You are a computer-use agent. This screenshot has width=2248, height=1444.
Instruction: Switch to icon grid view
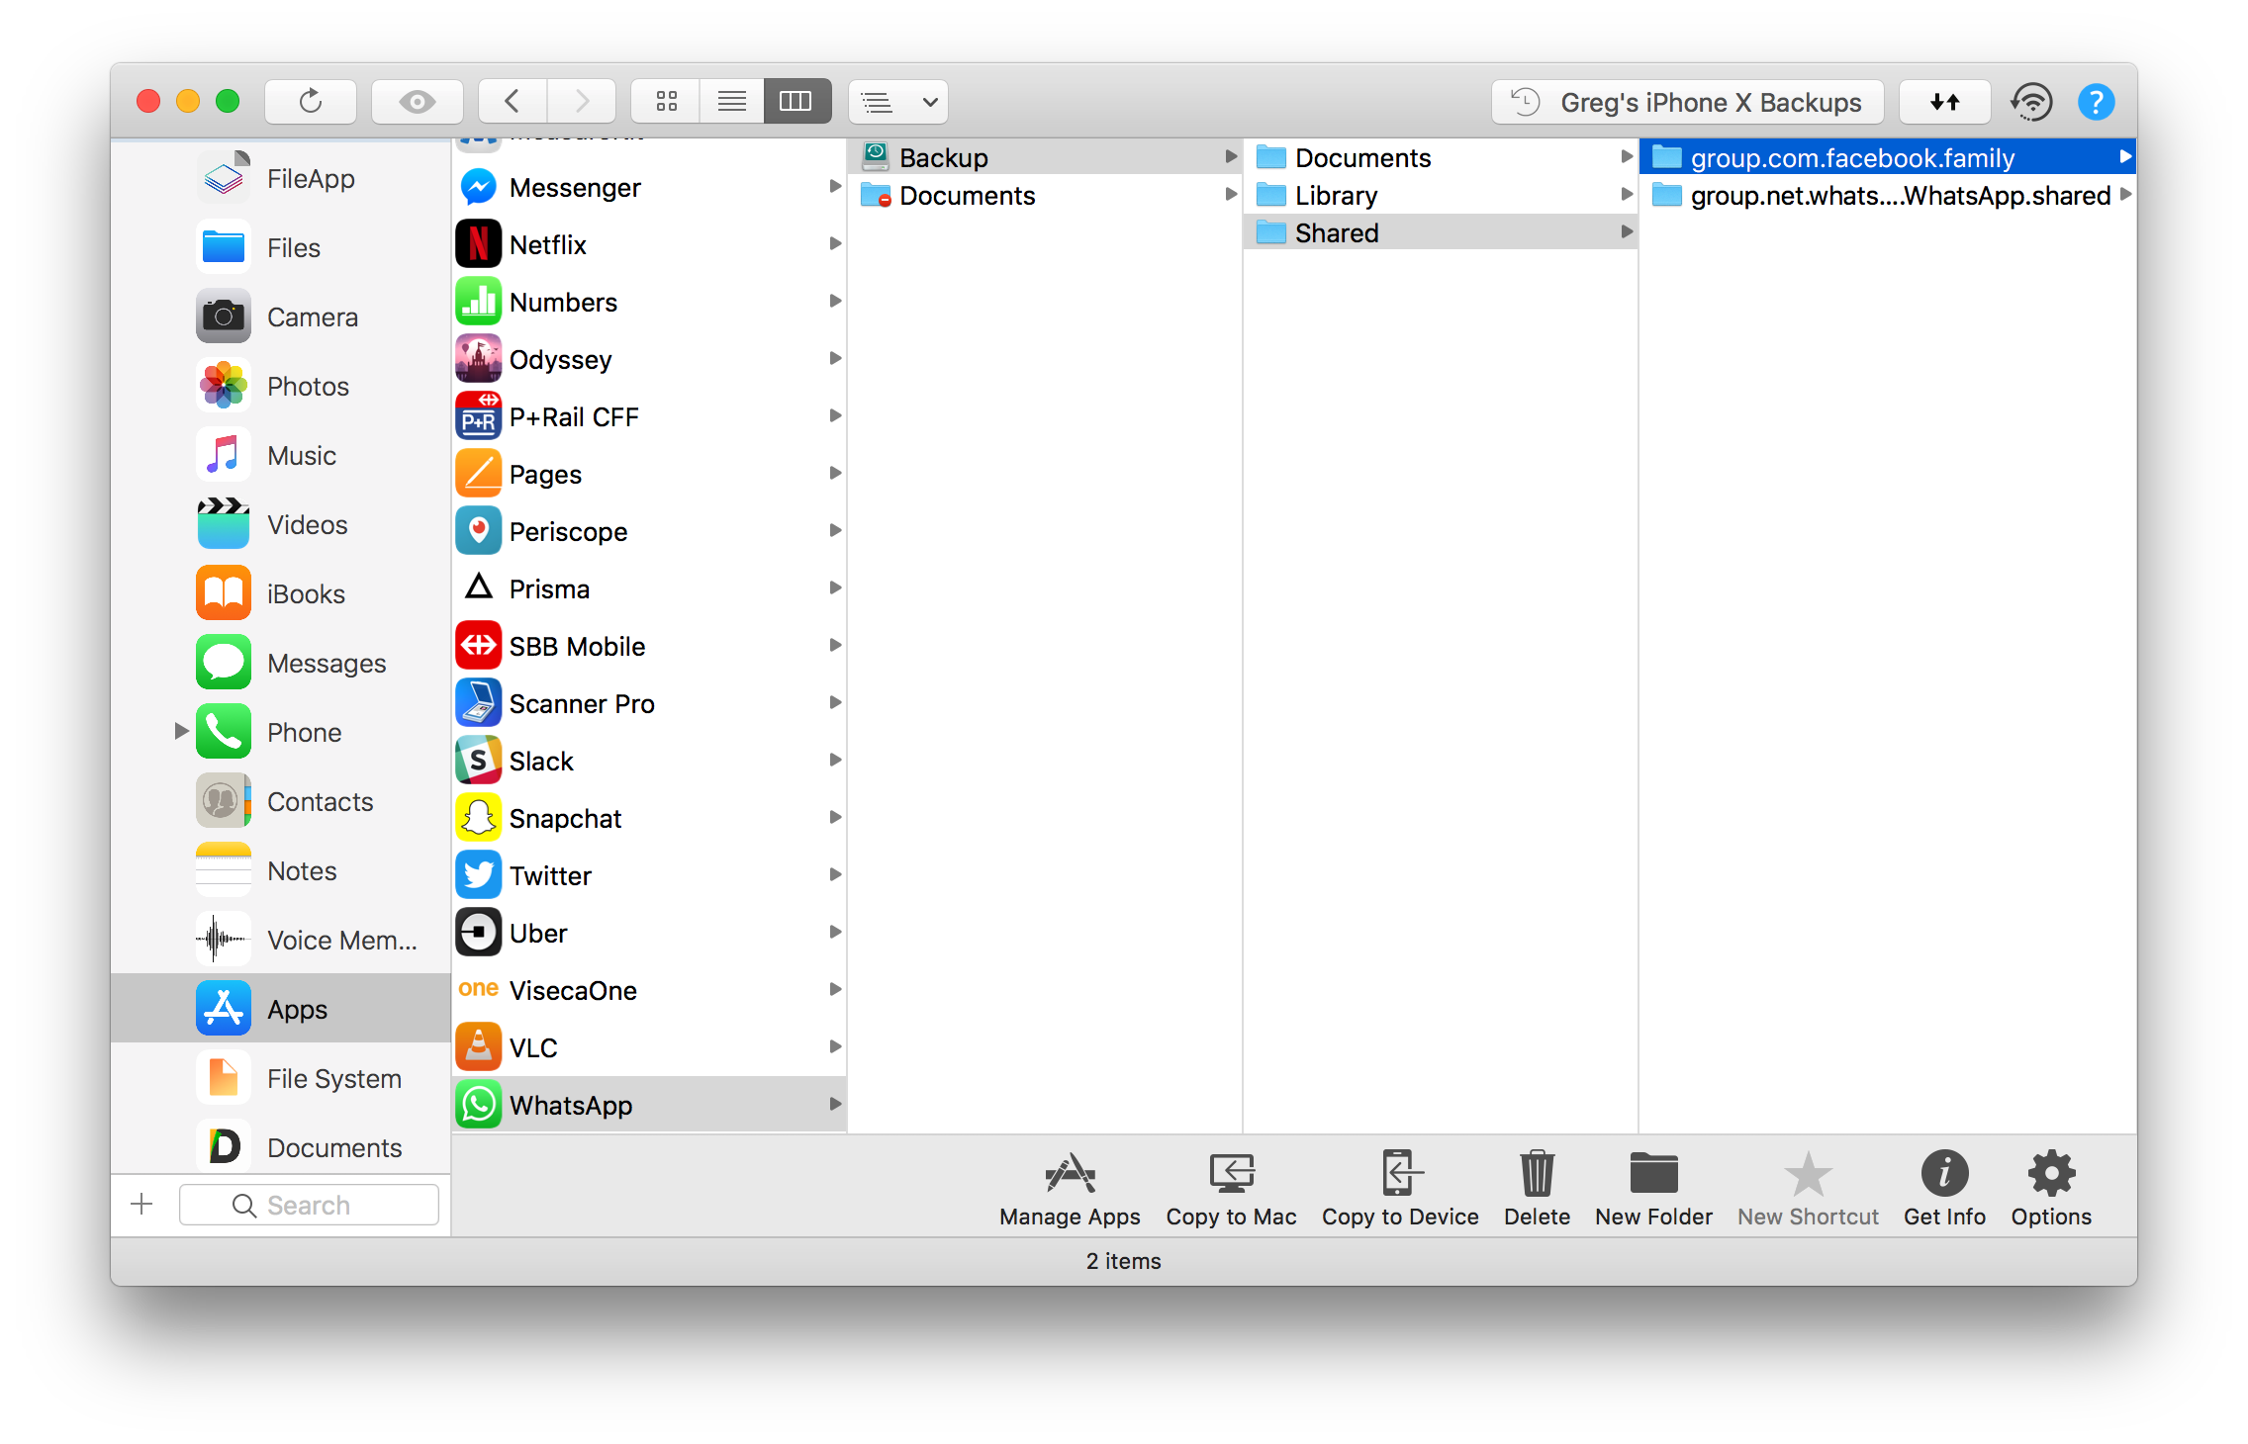tap(666, 102)
